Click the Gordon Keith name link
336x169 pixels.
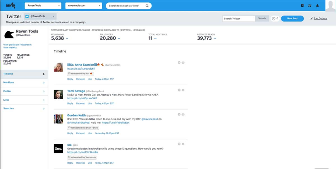(x=76, y=115)
